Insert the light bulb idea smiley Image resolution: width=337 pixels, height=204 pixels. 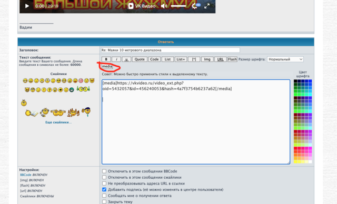(55, 90)
